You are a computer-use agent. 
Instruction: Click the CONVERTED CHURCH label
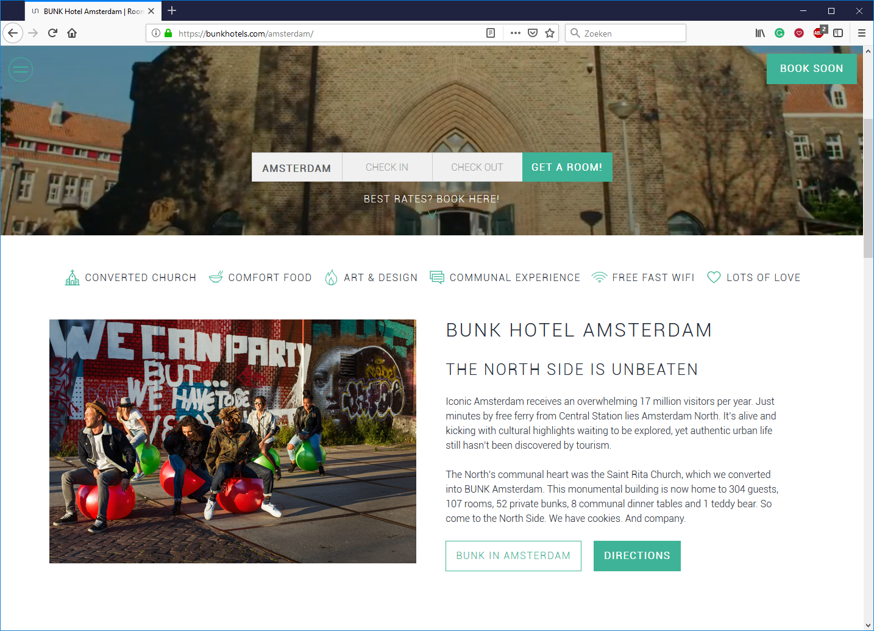(141, 277)
